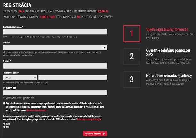Screen dimensions: 196x138
Task: Click the phone number input field
Action: click(73, 77)
